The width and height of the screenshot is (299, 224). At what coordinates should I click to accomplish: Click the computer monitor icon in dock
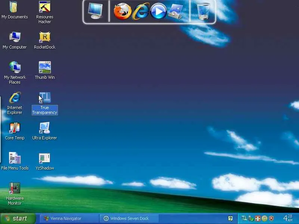(x=95, y=11)
